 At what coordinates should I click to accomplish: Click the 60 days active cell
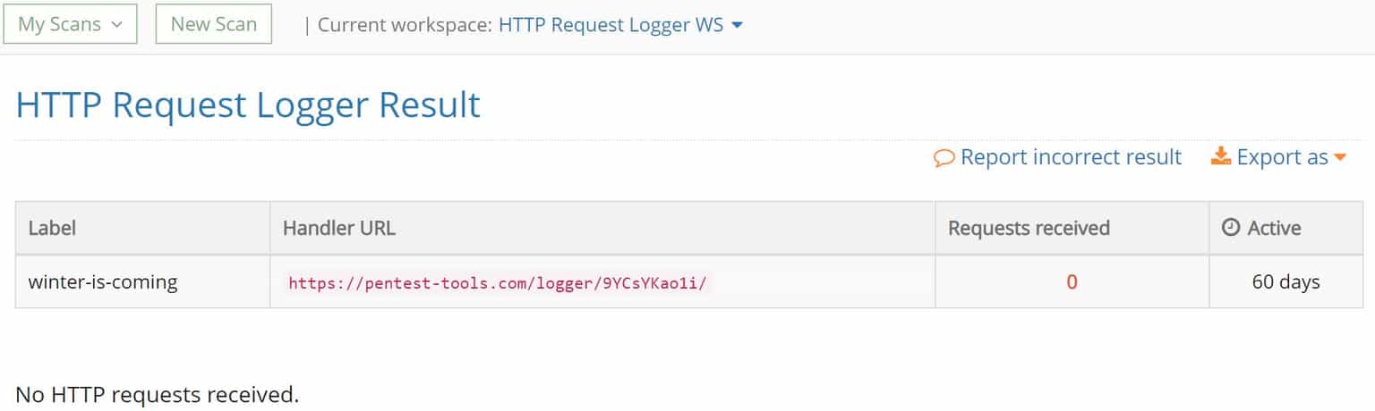[x=1285, y=282]
